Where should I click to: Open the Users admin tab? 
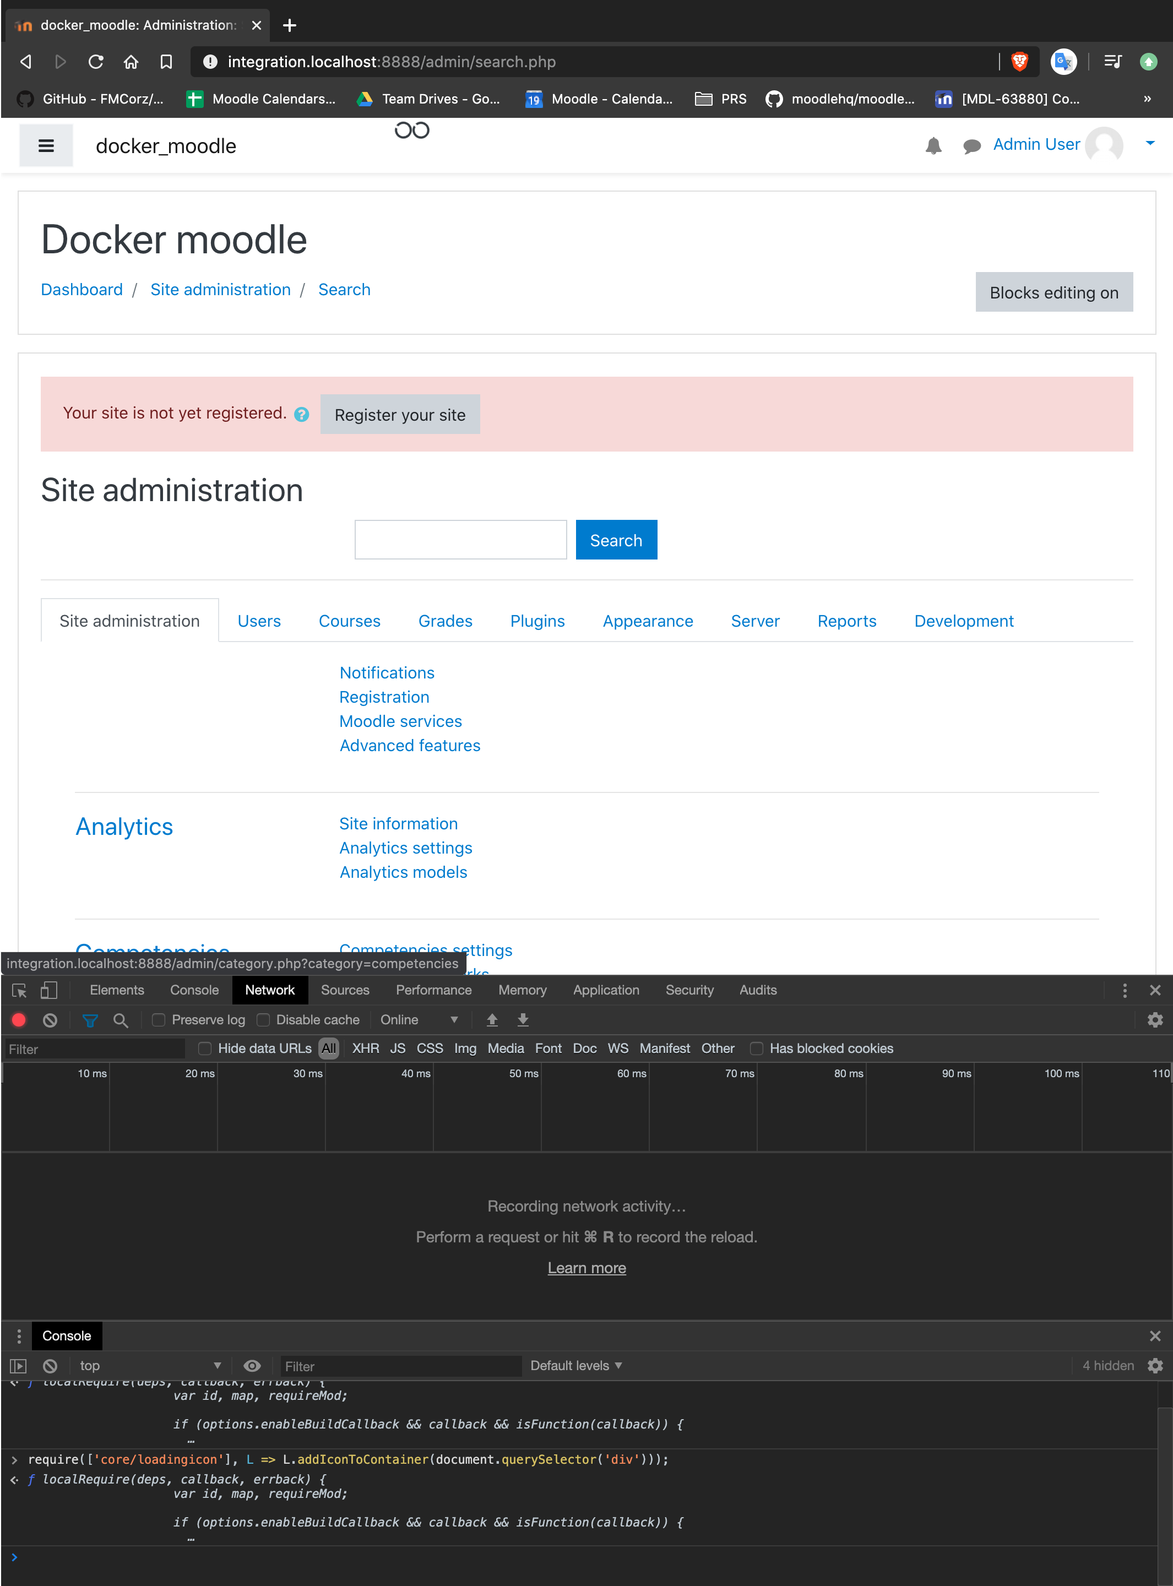259,621
